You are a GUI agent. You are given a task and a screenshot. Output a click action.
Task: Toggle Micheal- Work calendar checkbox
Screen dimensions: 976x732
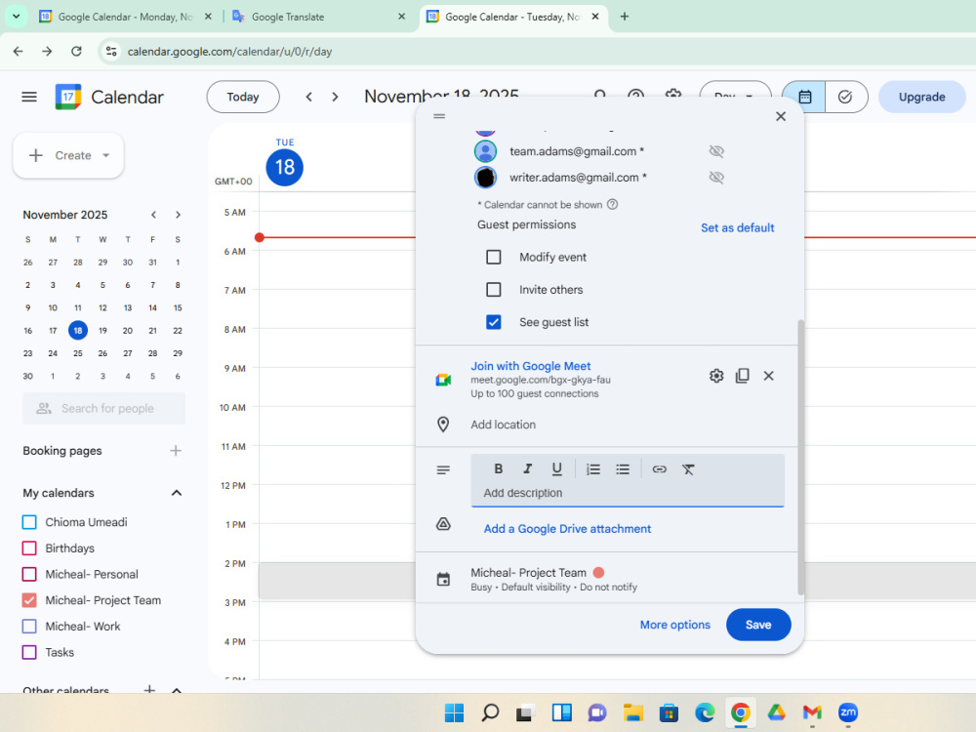point(29,627)
